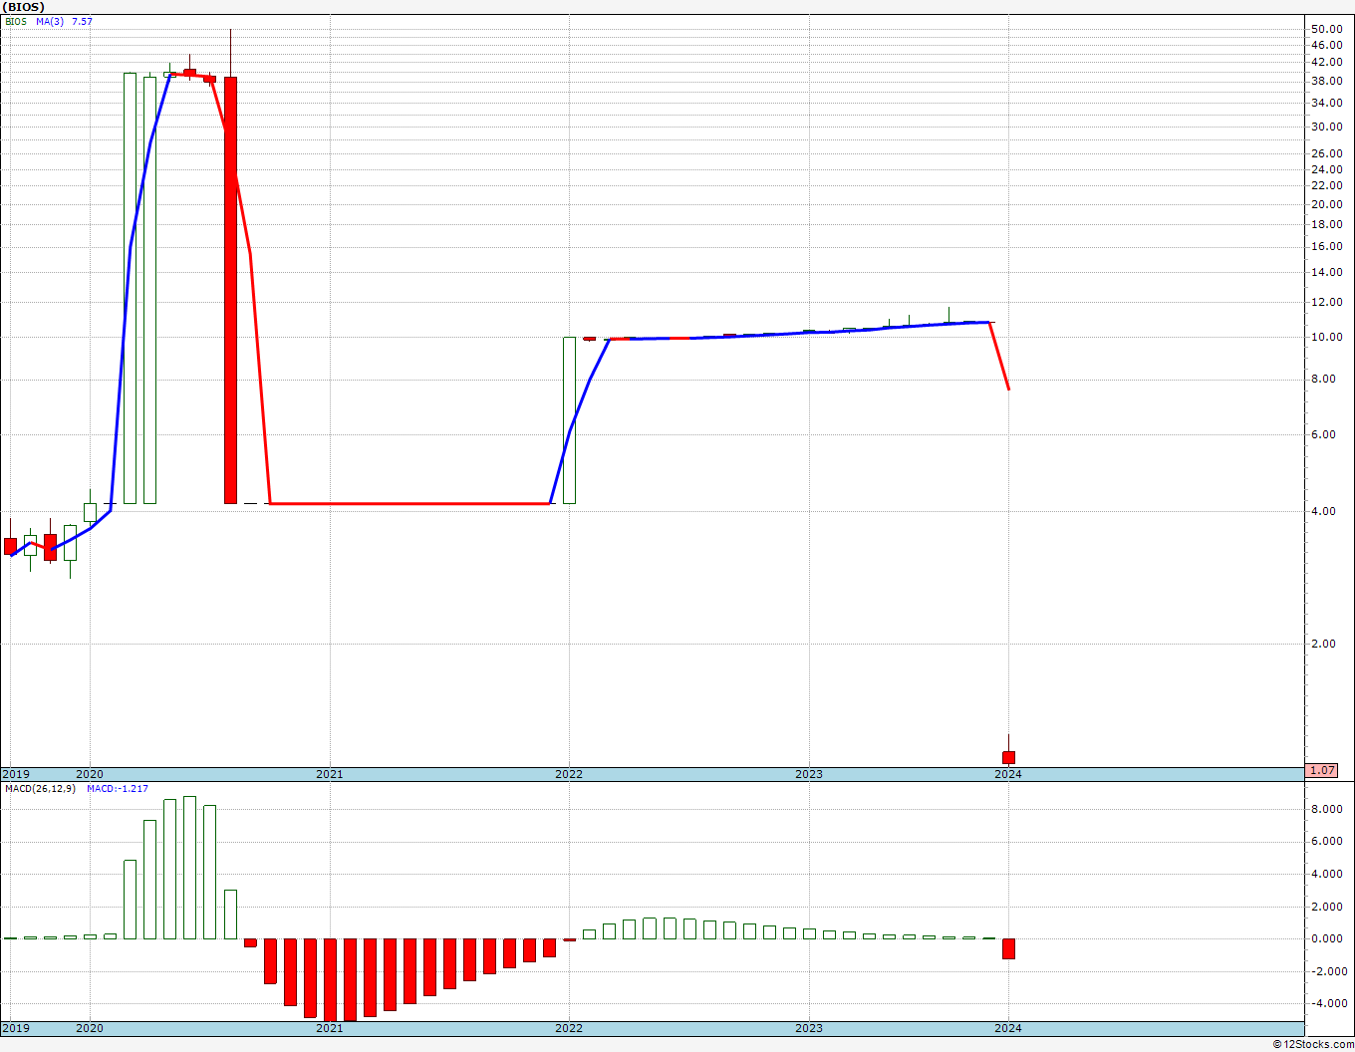1355x1052 pixels.
Task: Click 2019 on the MACD panel time axis
Action: coord(15,1028)
